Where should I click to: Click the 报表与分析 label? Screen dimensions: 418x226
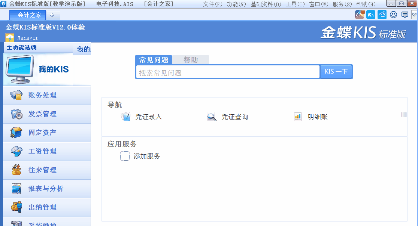[46, 189]
